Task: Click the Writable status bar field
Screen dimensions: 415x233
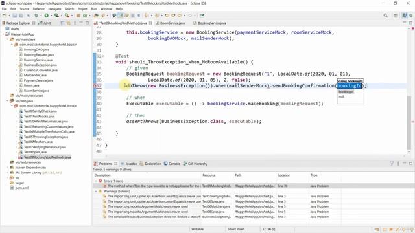Action: pos(197,229)
